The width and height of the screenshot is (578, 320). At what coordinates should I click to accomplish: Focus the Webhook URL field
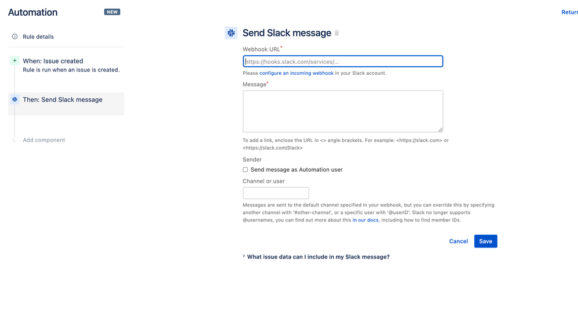pyautogui.click(x=343, y=61)
